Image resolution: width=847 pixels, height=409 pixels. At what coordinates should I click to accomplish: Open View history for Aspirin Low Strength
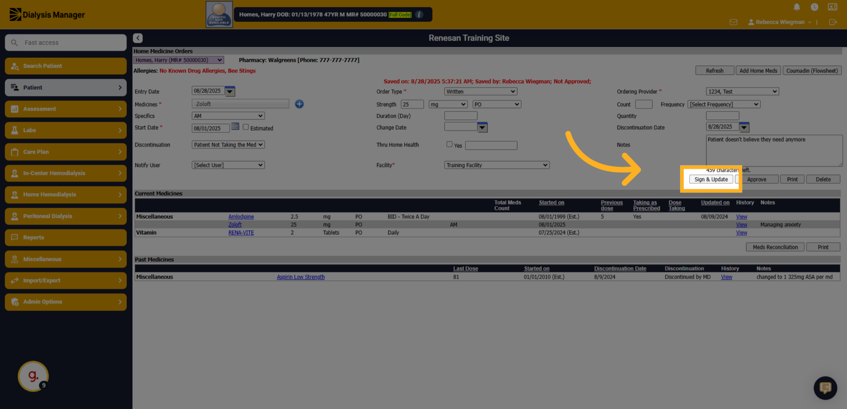[x=726, y=277]
